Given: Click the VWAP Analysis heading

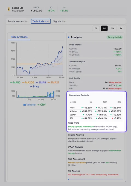Looking at the screenshot, I should click(75, 147).
